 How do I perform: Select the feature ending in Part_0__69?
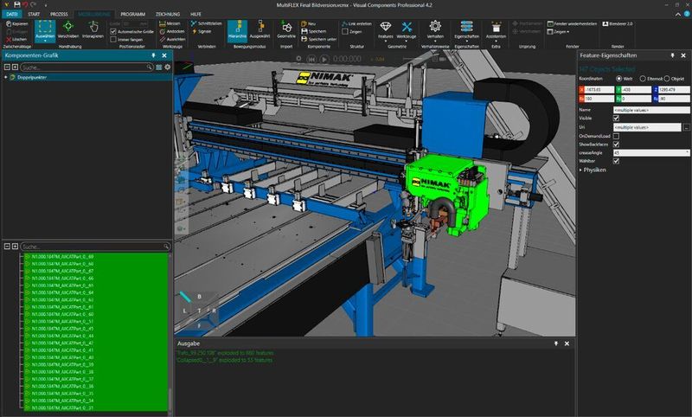pos(61,256)
